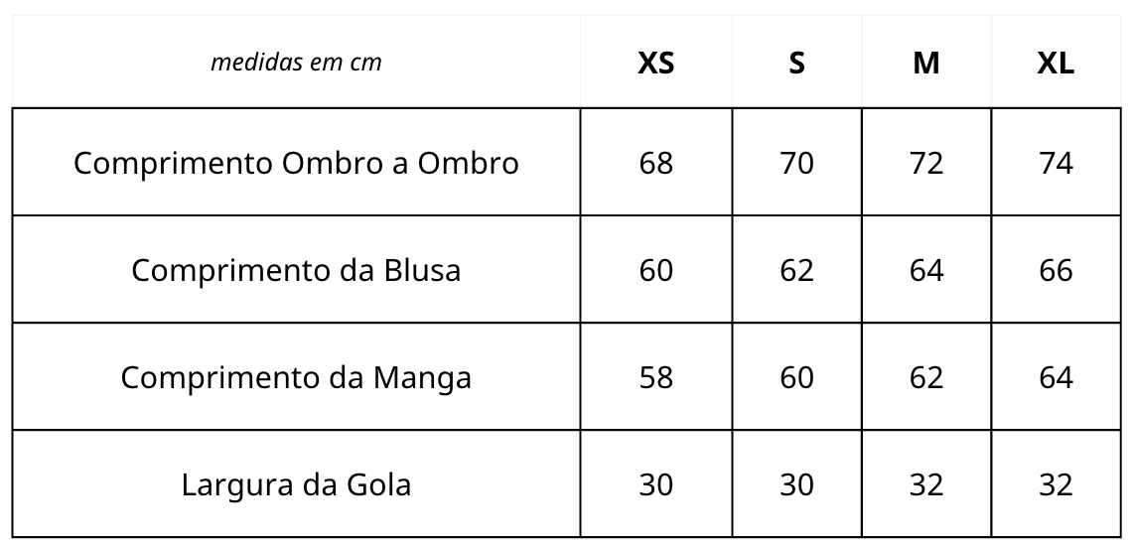This screenshot has width=1132, height=544.
Task: Click the 'Comprimento da Blusa' row label
Action: pyautogui.click(x=296, y=270)
